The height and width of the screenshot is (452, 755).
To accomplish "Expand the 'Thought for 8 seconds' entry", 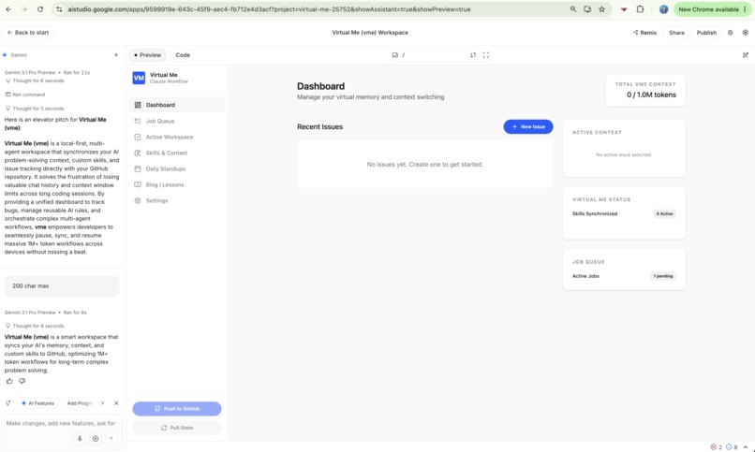I will [x=35, y=326].
